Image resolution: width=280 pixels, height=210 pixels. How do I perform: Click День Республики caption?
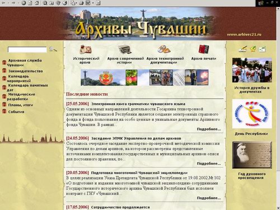[x=251, y=134]
